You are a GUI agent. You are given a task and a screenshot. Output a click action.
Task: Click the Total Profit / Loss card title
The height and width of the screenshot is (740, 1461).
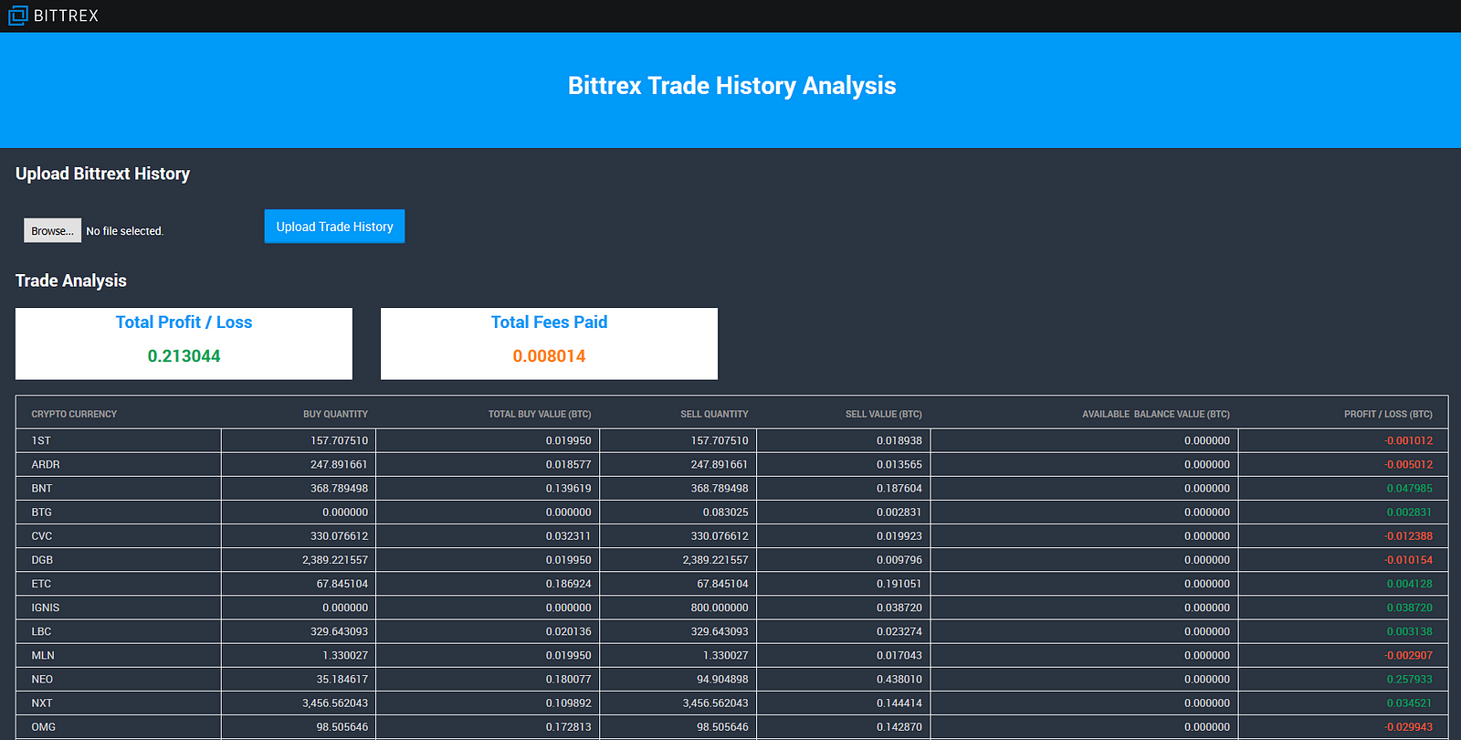click(184, 322)
